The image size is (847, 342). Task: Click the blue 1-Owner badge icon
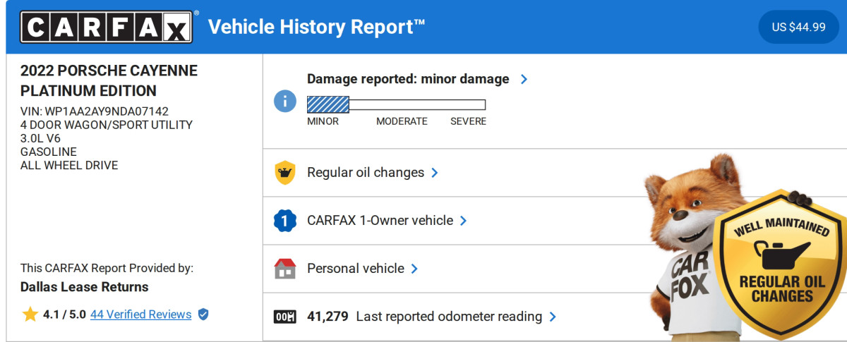point(284,221)
